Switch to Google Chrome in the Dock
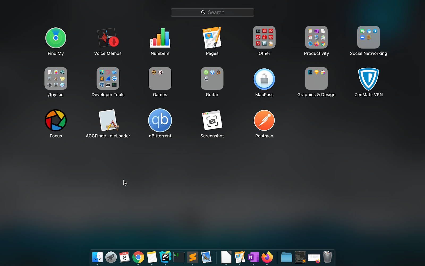 point(138,257)
